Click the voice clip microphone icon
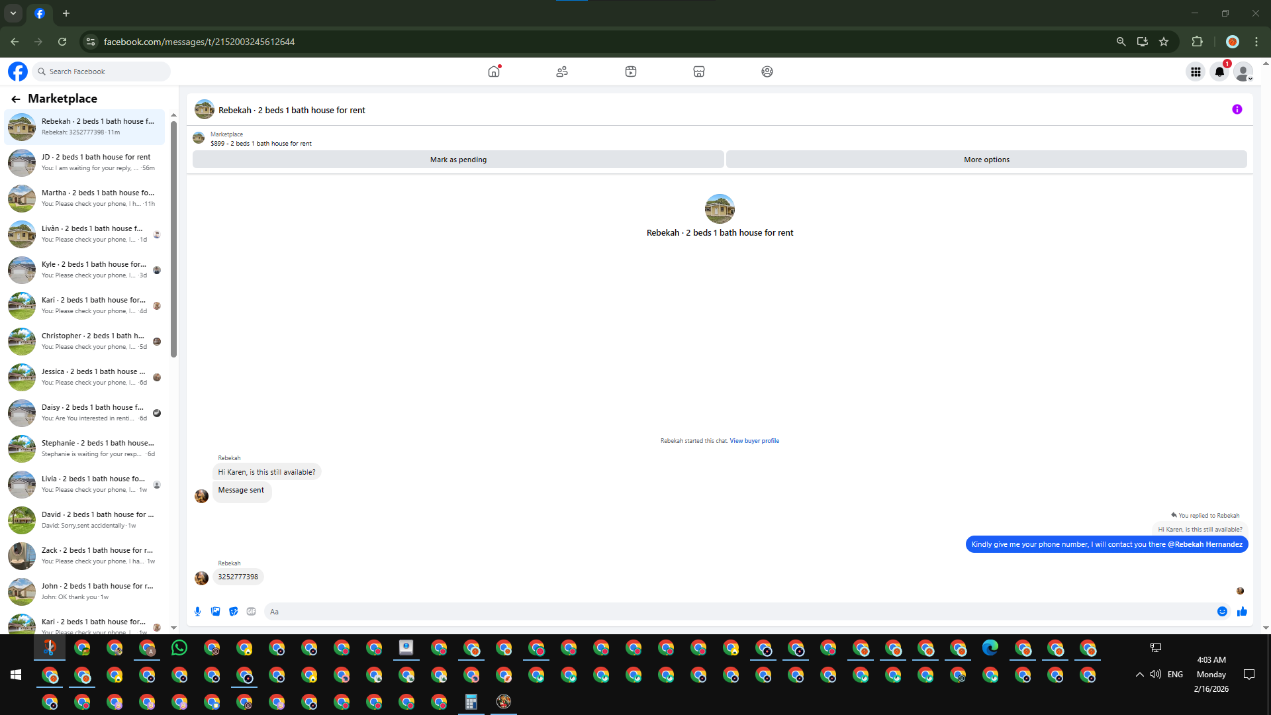The image size is (1271, 715). pyautogui.click(x=197, y=612)
